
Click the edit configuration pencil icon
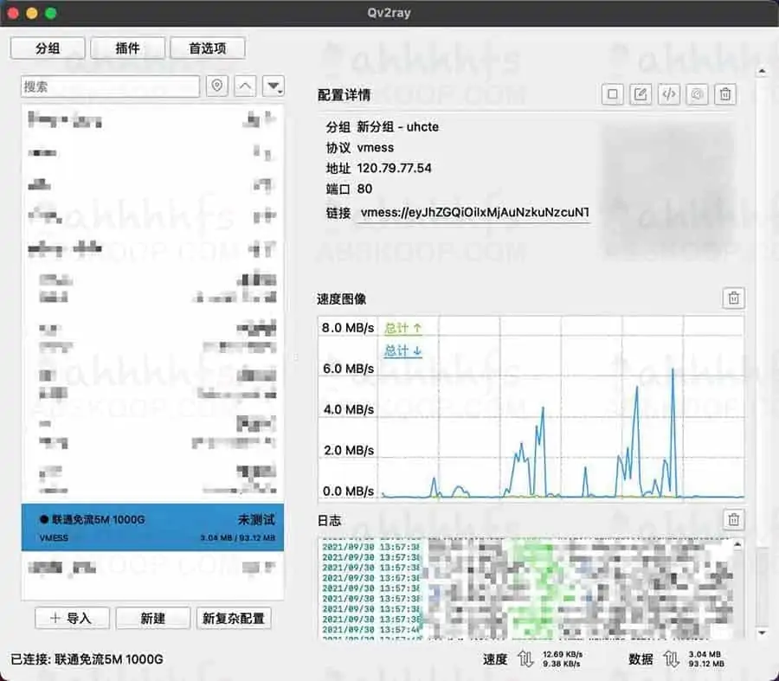(x=641, y=94)
